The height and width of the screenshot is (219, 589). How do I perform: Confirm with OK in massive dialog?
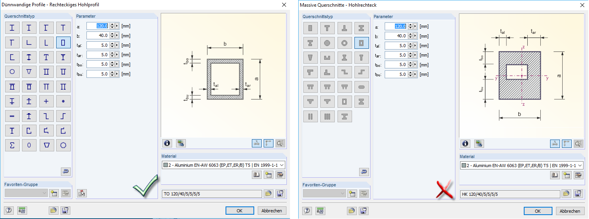(538, 211)
